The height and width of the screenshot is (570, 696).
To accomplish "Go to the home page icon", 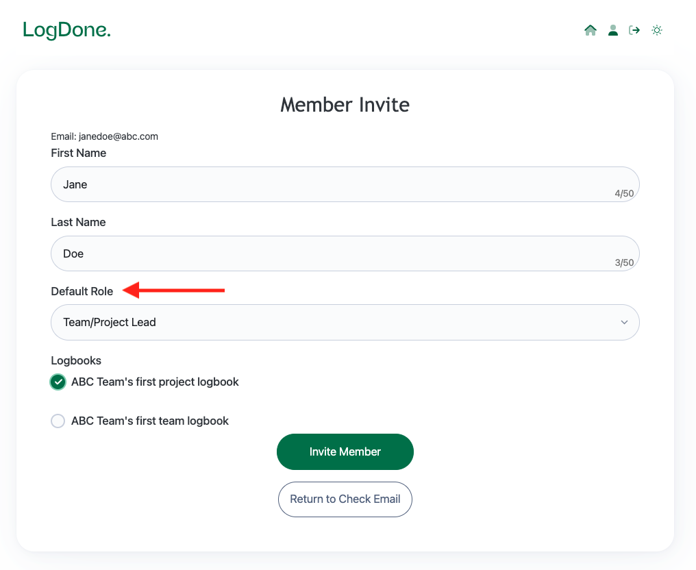I will pyautogui.click(x=591, y=30).
